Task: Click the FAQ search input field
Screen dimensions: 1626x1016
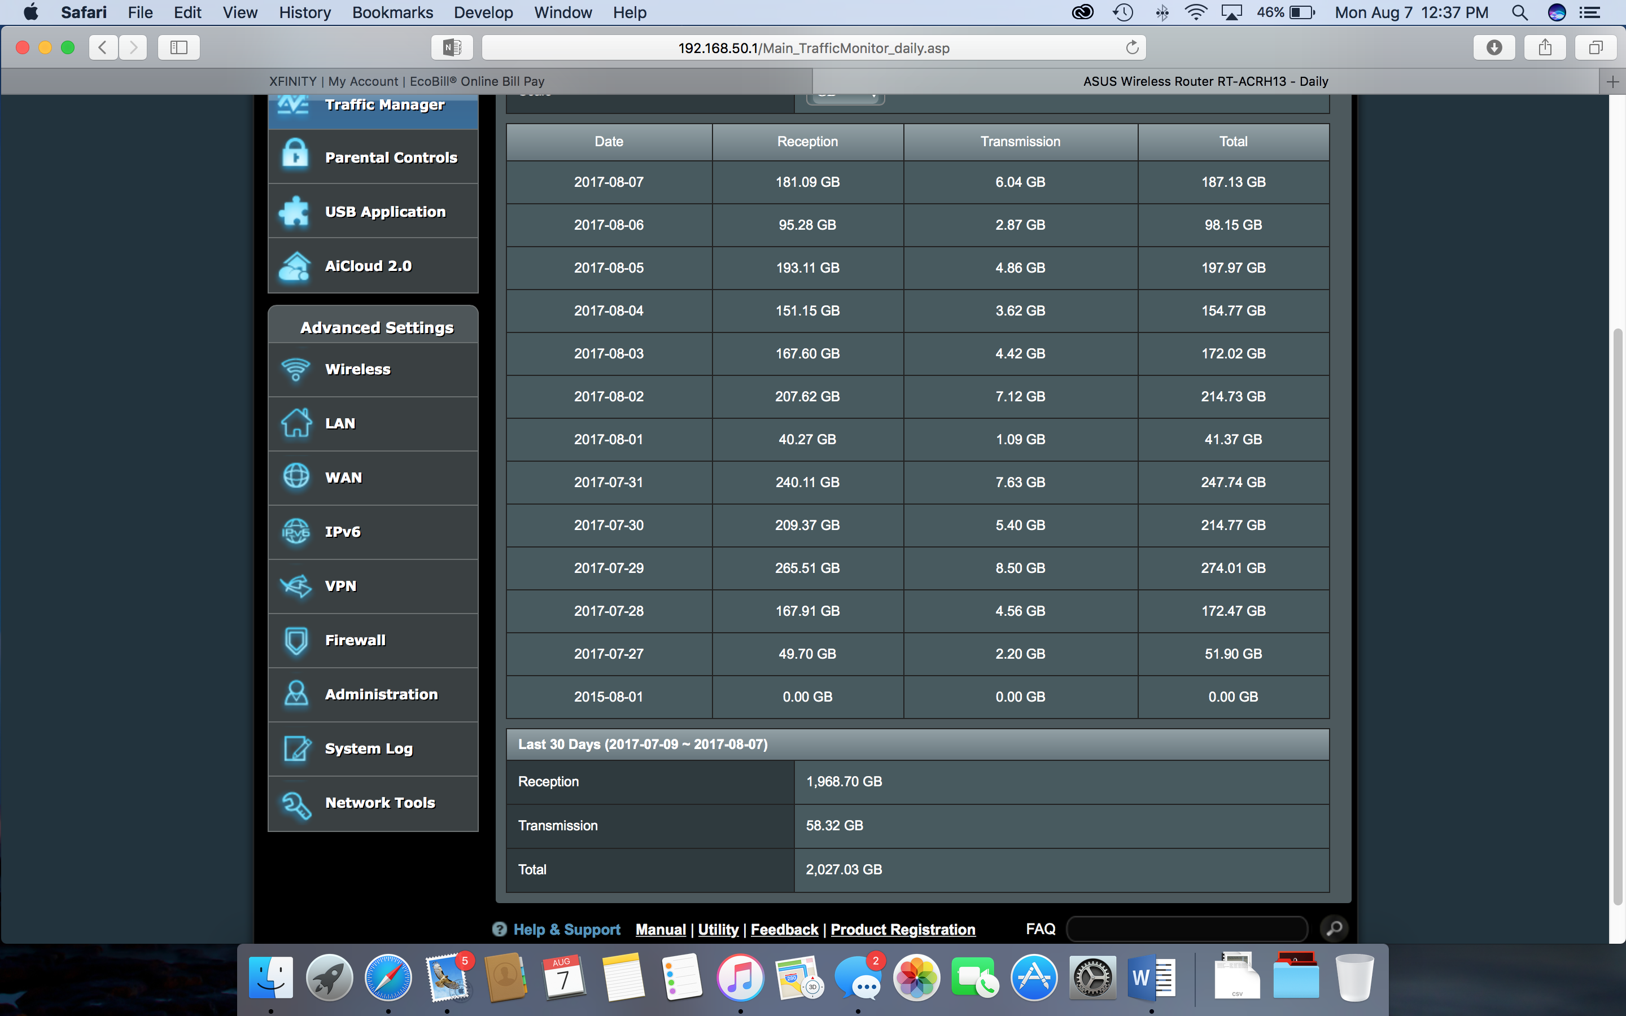Action: pos(1187,929)
